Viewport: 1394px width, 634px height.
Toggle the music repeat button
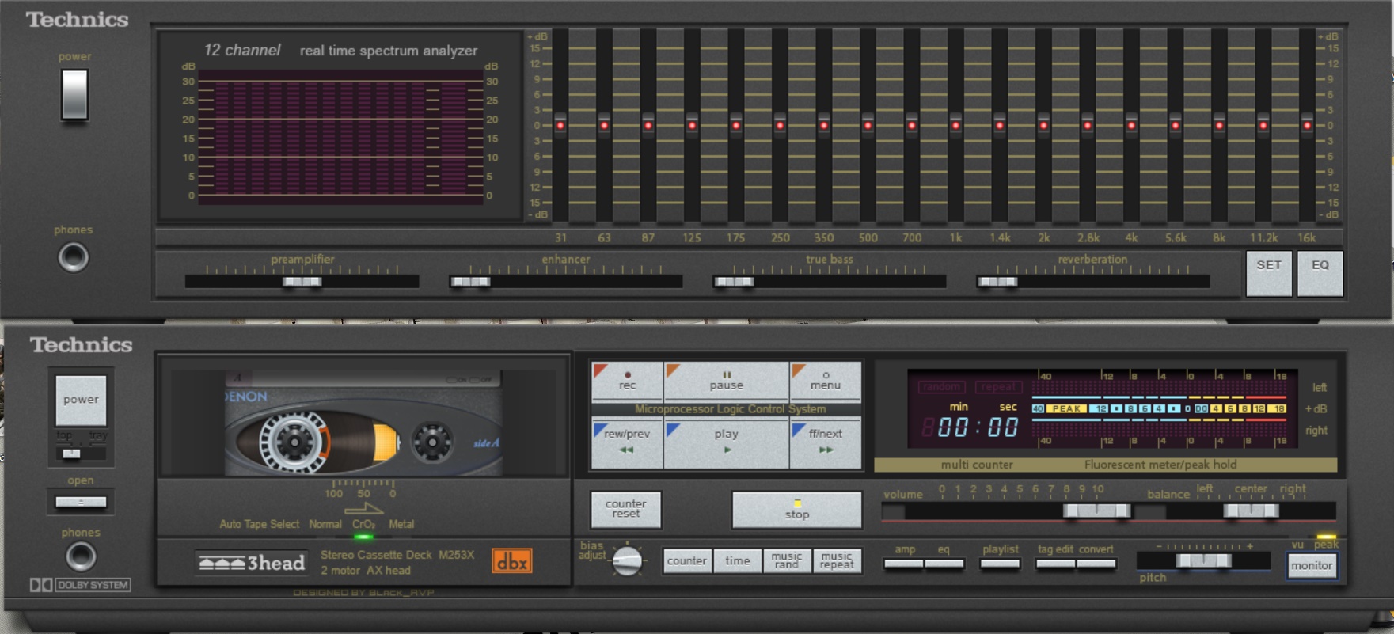837,561
